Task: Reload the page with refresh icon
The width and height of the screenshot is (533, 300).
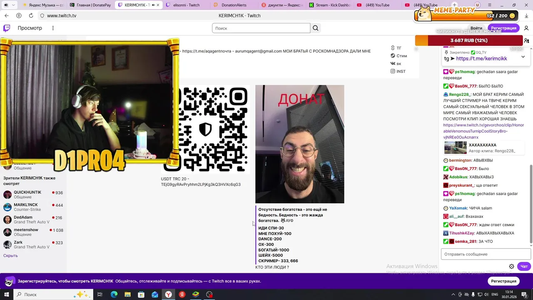Action: pos(31,15)
